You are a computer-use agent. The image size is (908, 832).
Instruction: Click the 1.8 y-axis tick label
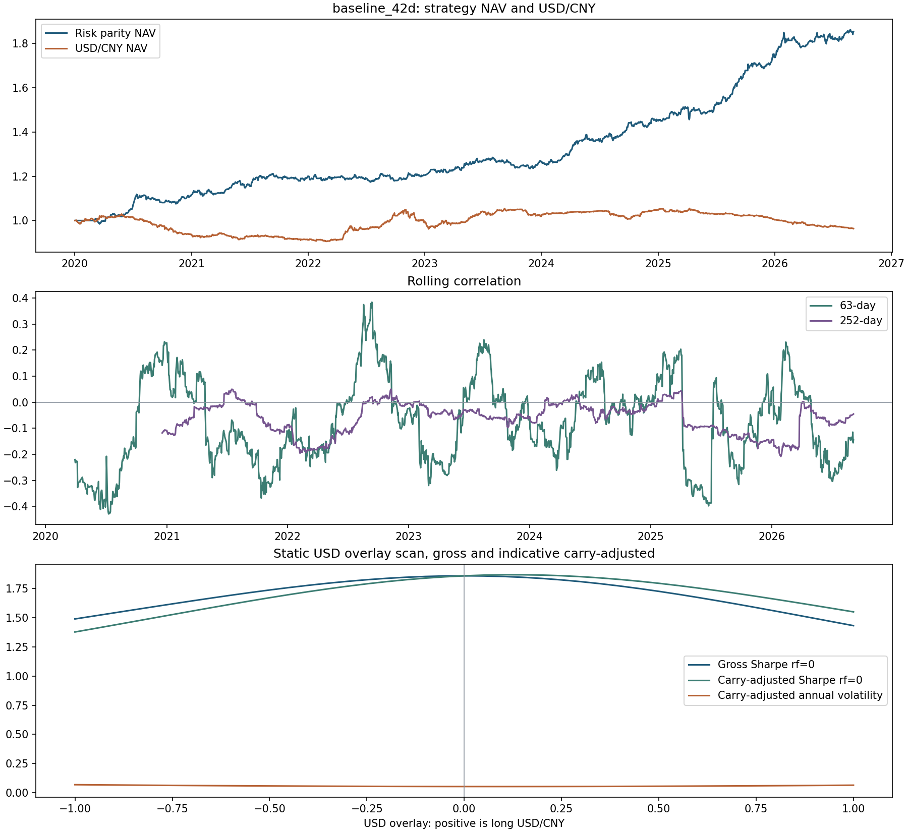21,43
